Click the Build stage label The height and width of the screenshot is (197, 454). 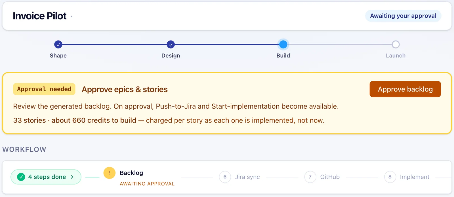click(x=283, y=56)
